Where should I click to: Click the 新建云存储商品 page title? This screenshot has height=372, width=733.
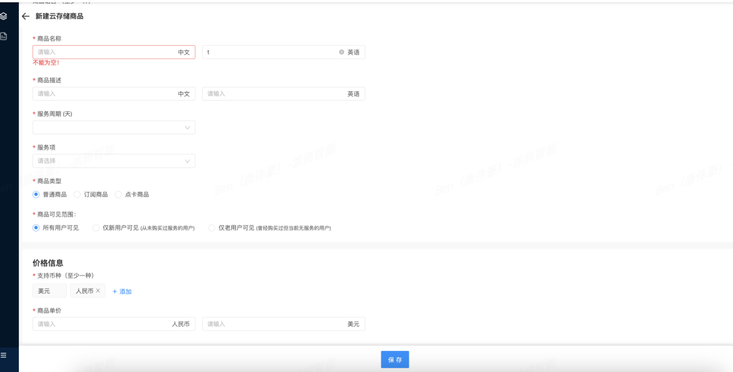coord(59,16)
